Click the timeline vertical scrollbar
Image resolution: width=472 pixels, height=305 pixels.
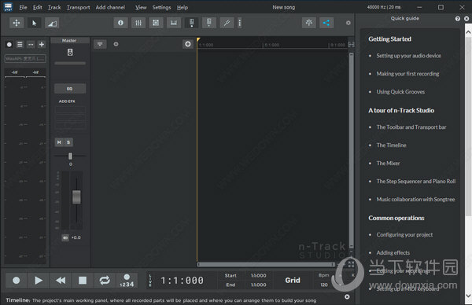[352, 150]
